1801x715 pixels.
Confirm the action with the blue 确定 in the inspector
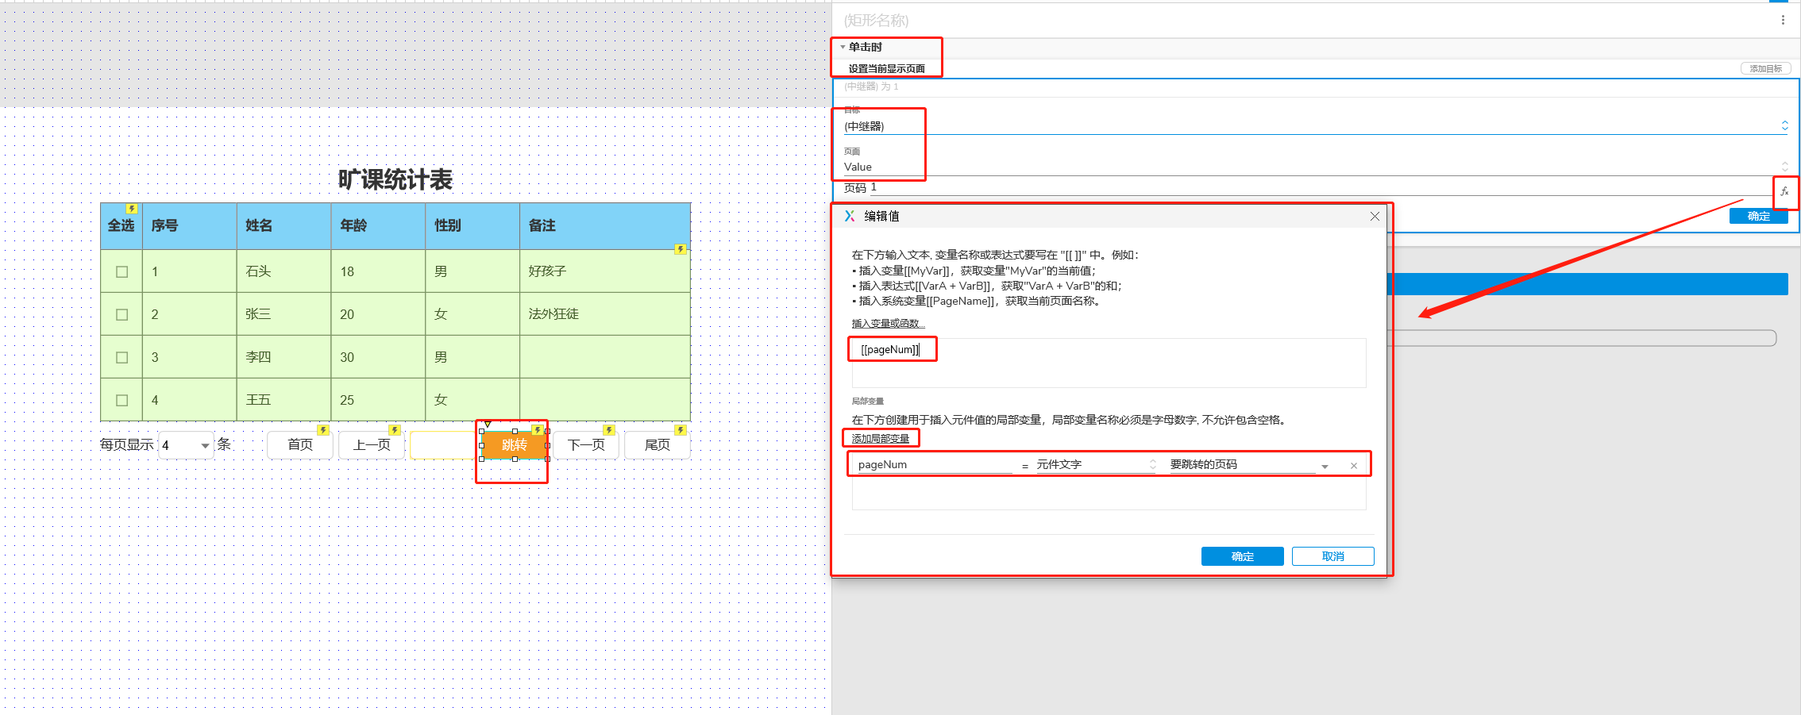1758,216
